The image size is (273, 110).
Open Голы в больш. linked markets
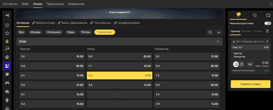pos(101,23)
